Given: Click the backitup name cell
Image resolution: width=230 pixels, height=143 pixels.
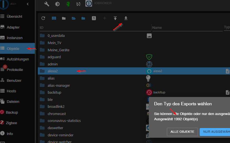Looking at the screenshot, I should pos(159,92).
